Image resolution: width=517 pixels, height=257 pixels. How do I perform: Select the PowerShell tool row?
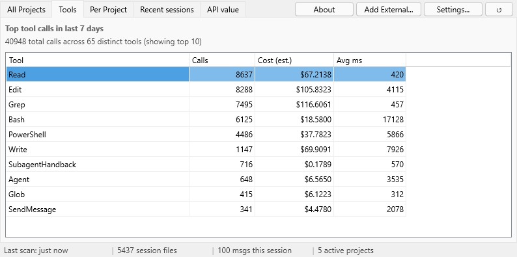206,135
